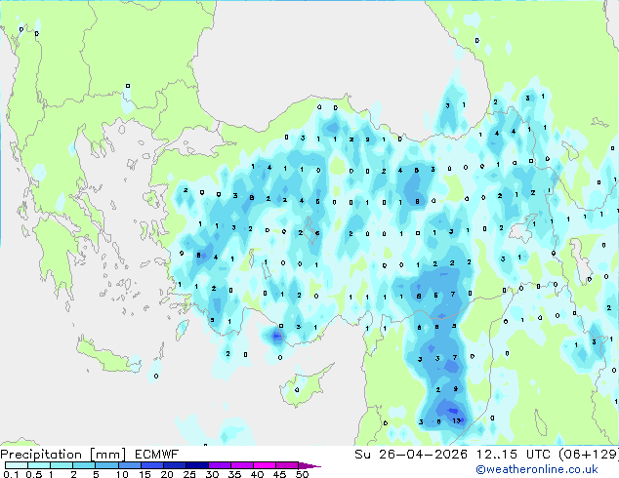The width and height of the screenshot is (619, 478).
Task: Select the 5–10 mm legend color swatch
Action: 106,465
